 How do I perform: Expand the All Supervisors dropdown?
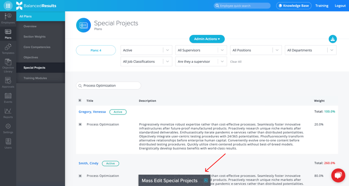point(201,50)
